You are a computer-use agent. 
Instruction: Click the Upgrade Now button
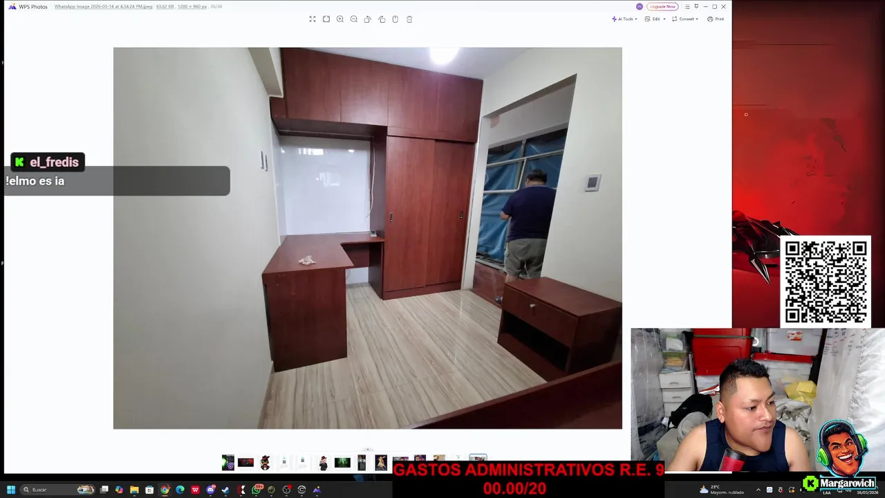click(662, 6)
